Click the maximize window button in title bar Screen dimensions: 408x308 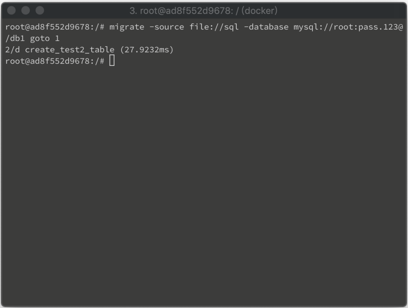[x=40, y=10]
